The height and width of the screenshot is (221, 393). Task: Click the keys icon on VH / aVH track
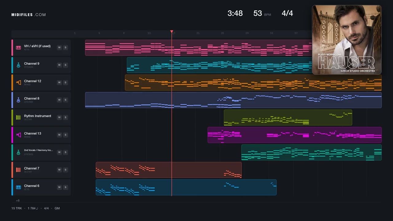18,48
